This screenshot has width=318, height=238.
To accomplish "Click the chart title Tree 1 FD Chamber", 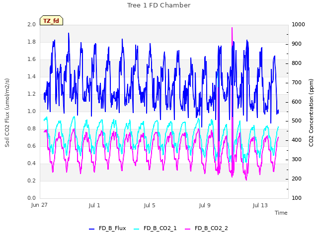I will [x=159, y=5].
